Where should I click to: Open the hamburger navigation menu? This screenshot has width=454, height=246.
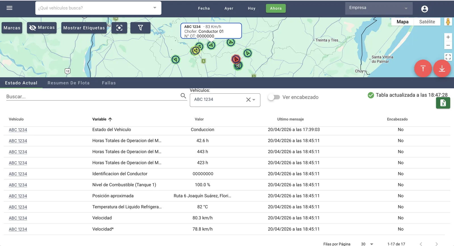[x=9, y=8]
